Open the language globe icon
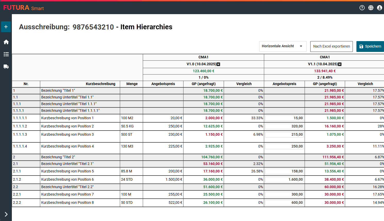This screenshot has height=221, width=384. coord(371,8)
